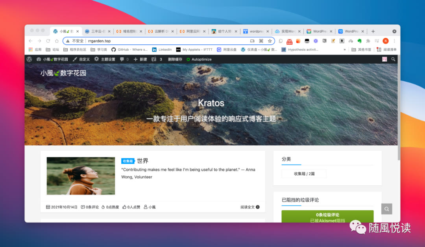425x247 pixels.
Task: Click the WordPress logo in the admin bar
Action: click(30, 59)
